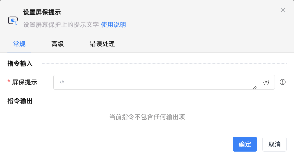294x159 pixels.
Task: Select the 常规 tab
Action: click(x=19, y=44)
